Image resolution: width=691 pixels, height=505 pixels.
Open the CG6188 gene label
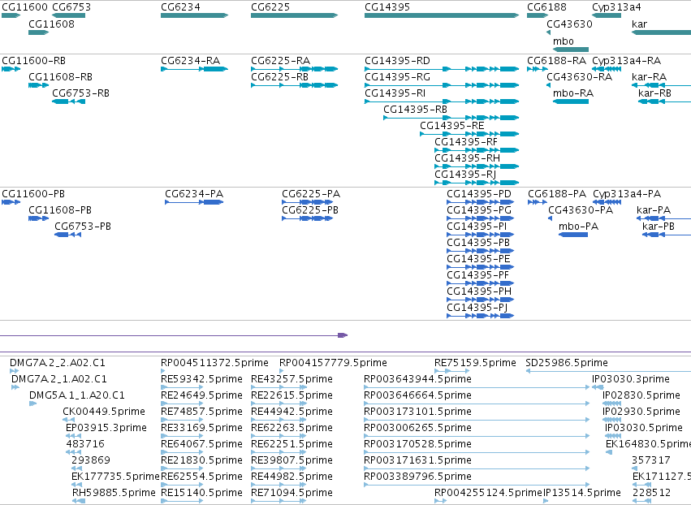pyautogui.click(x=547, y=7)
